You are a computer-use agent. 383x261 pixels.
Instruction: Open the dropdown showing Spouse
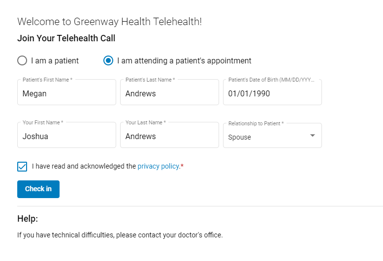272,135
